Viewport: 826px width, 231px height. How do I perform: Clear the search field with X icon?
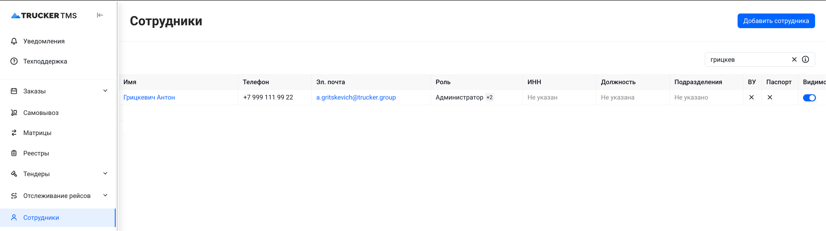(x=794, y=59)
